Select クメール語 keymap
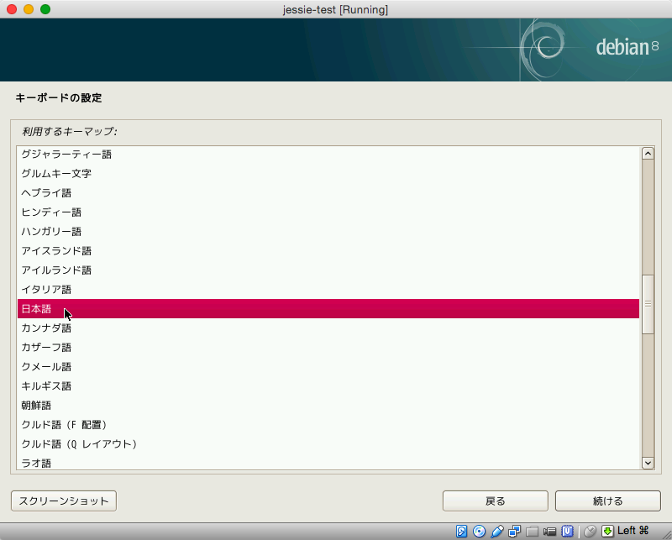Screen dimensions: 672x540 (328, 366)
